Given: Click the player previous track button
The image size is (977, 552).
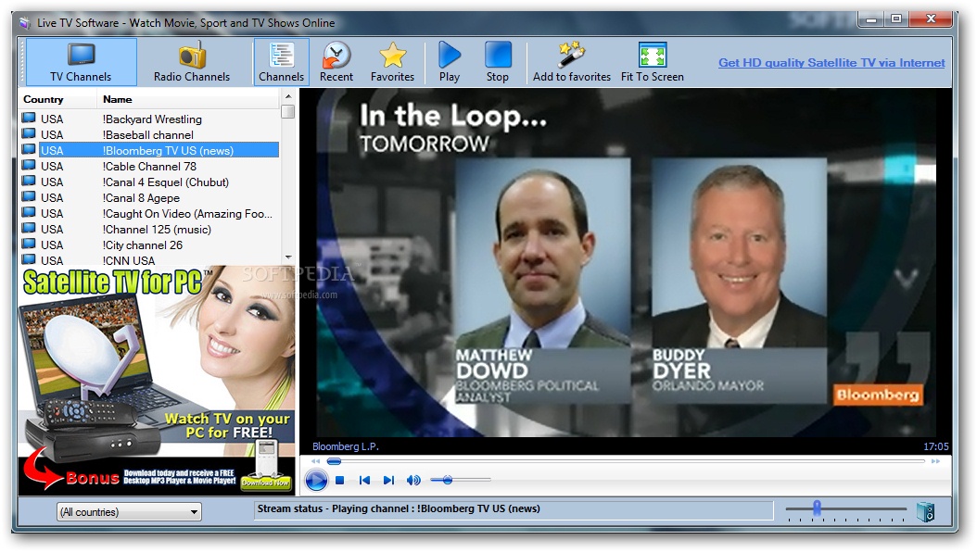Looking at the screenshot, I should (x=364, y=481).
